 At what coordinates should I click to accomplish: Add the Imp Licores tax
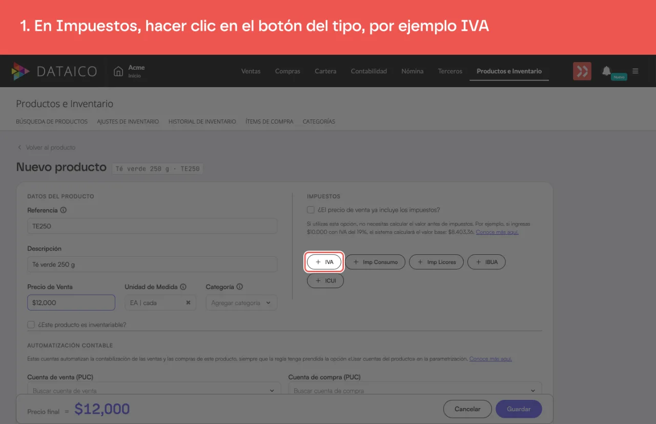[x=436, y=262]
